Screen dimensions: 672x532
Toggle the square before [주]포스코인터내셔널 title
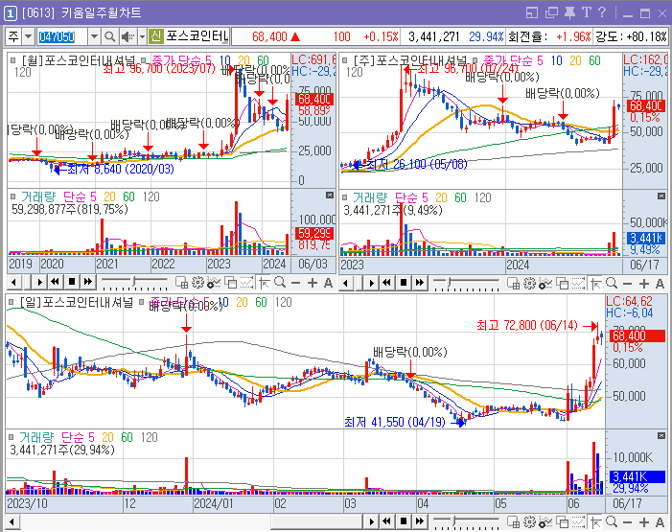pos(345,60)
